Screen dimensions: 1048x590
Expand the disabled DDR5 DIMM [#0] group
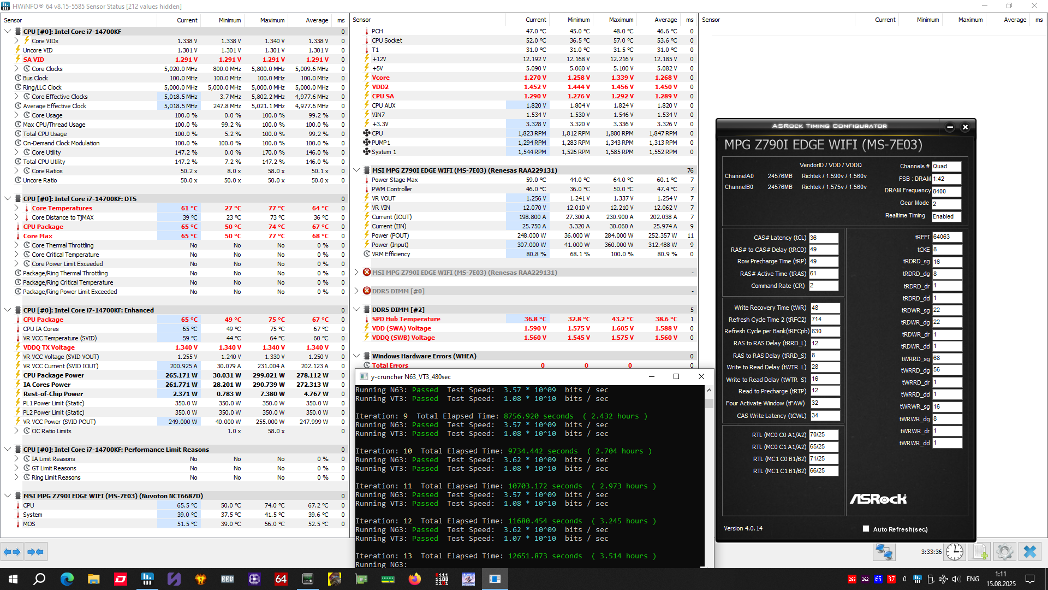coord(356,291)
